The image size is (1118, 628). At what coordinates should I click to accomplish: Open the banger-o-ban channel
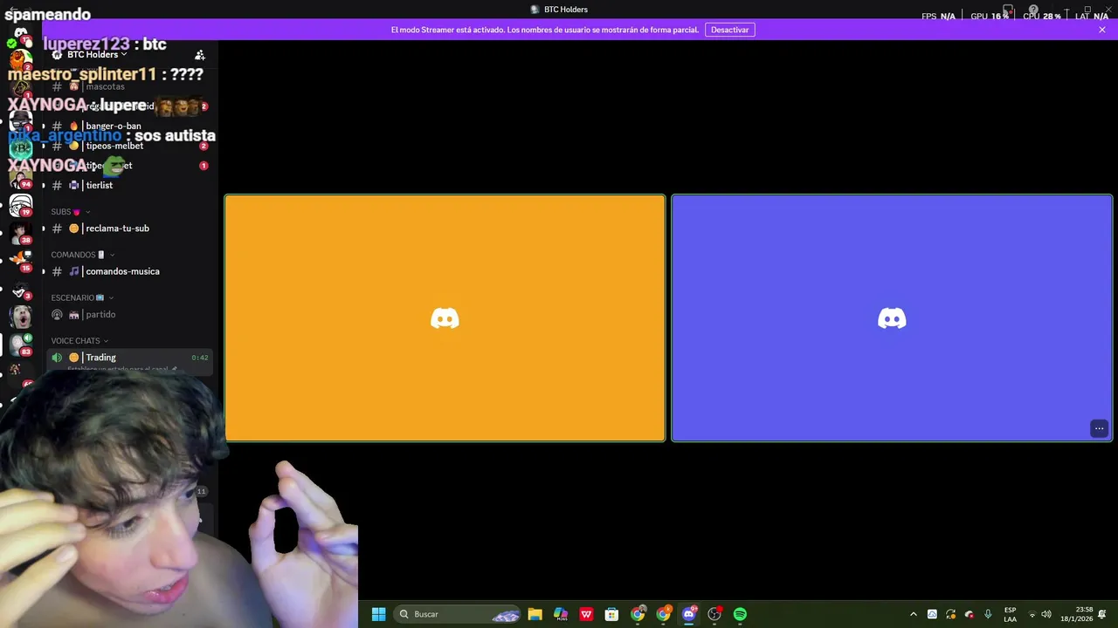pyautogui.click(x=128, y=126)
